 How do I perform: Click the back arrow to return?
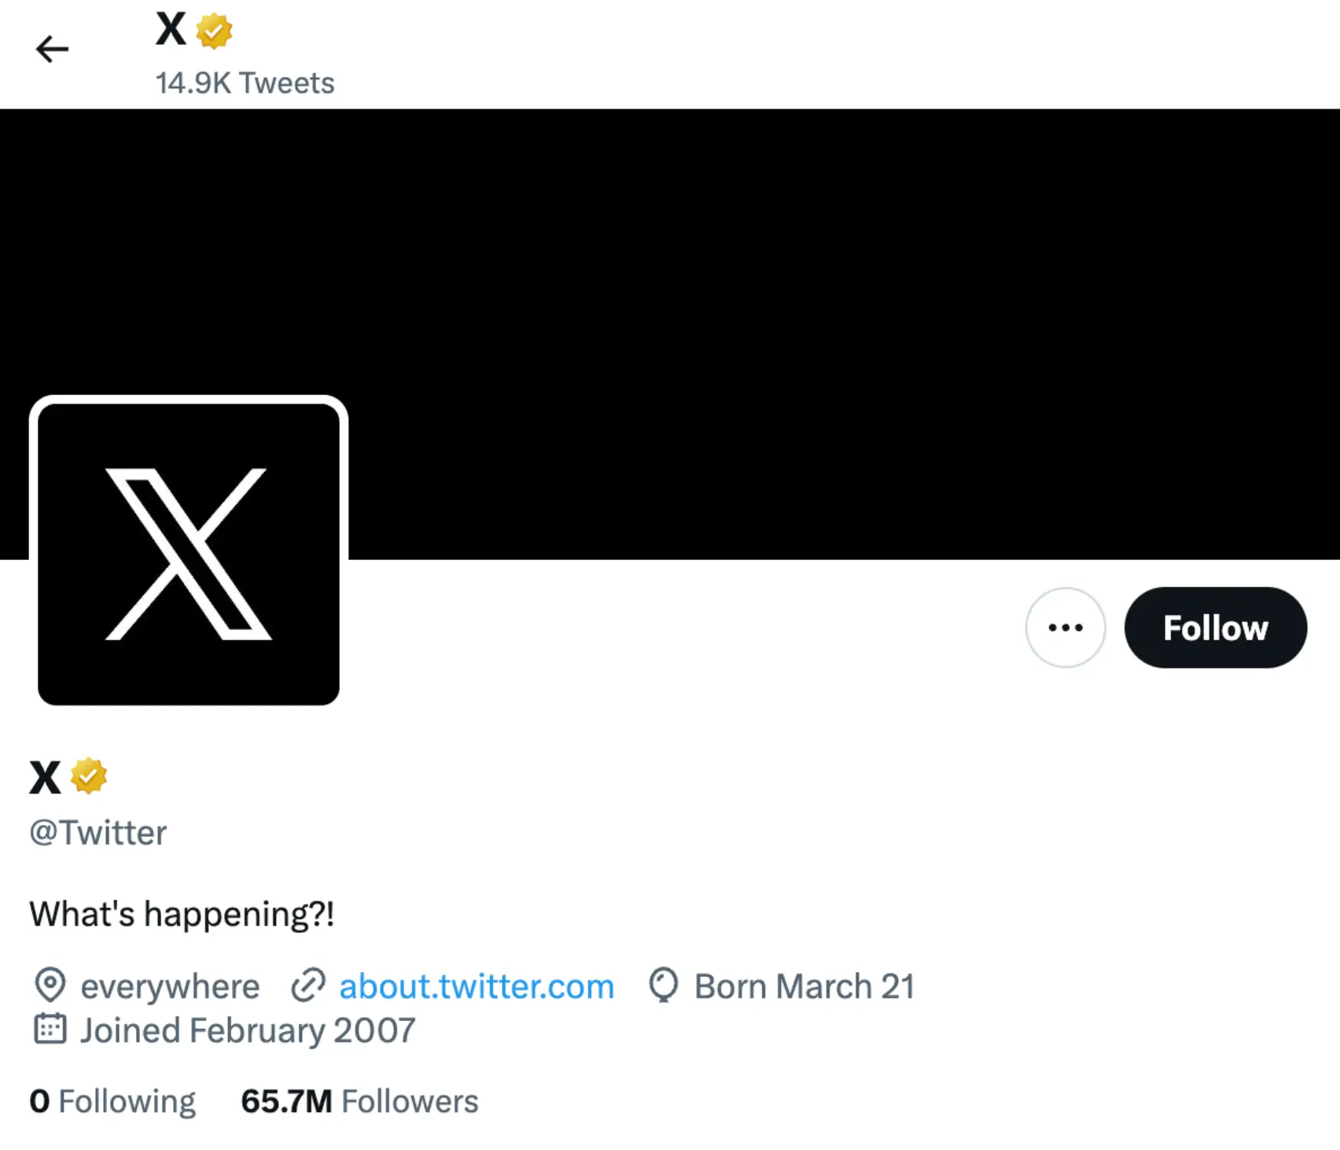coord(52,49)
